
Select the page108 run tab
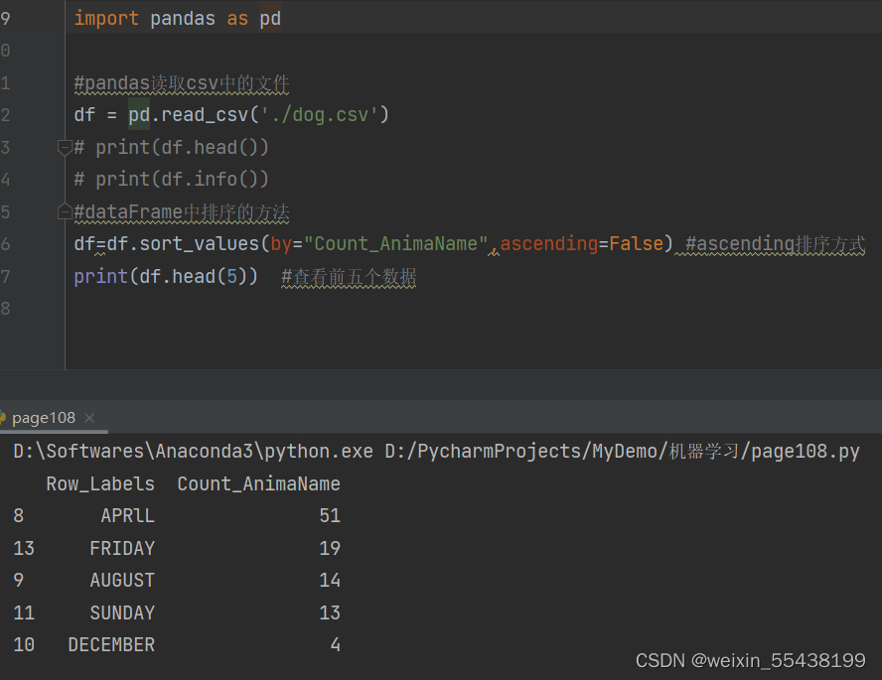[x=44, y=418]
